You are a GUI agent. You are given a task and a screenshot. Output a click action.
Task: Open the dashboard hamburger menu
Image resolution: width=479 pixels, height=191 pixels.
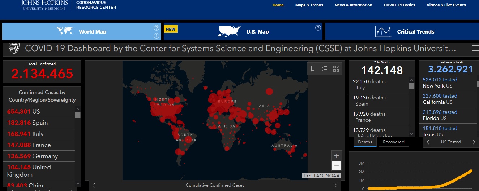(x=475, y=49)
